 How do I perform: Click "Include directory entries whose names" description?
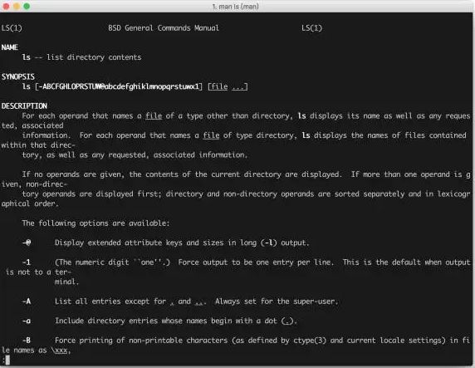coord(176,321)
